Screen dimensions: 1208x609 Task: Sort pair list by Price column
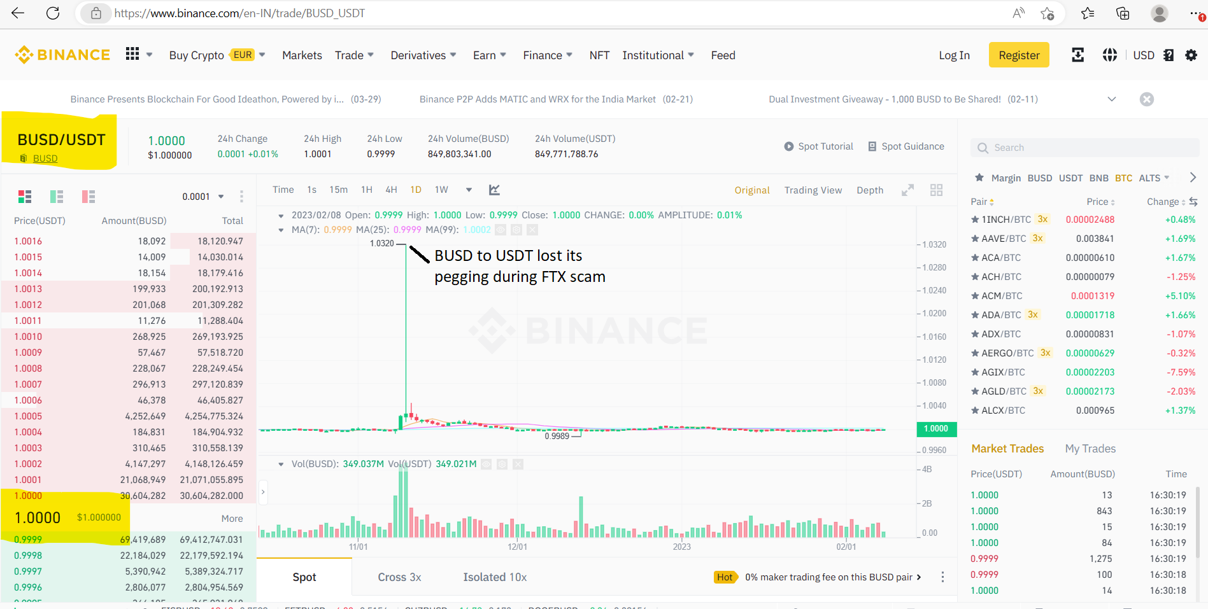click(x=1100, y=202)
